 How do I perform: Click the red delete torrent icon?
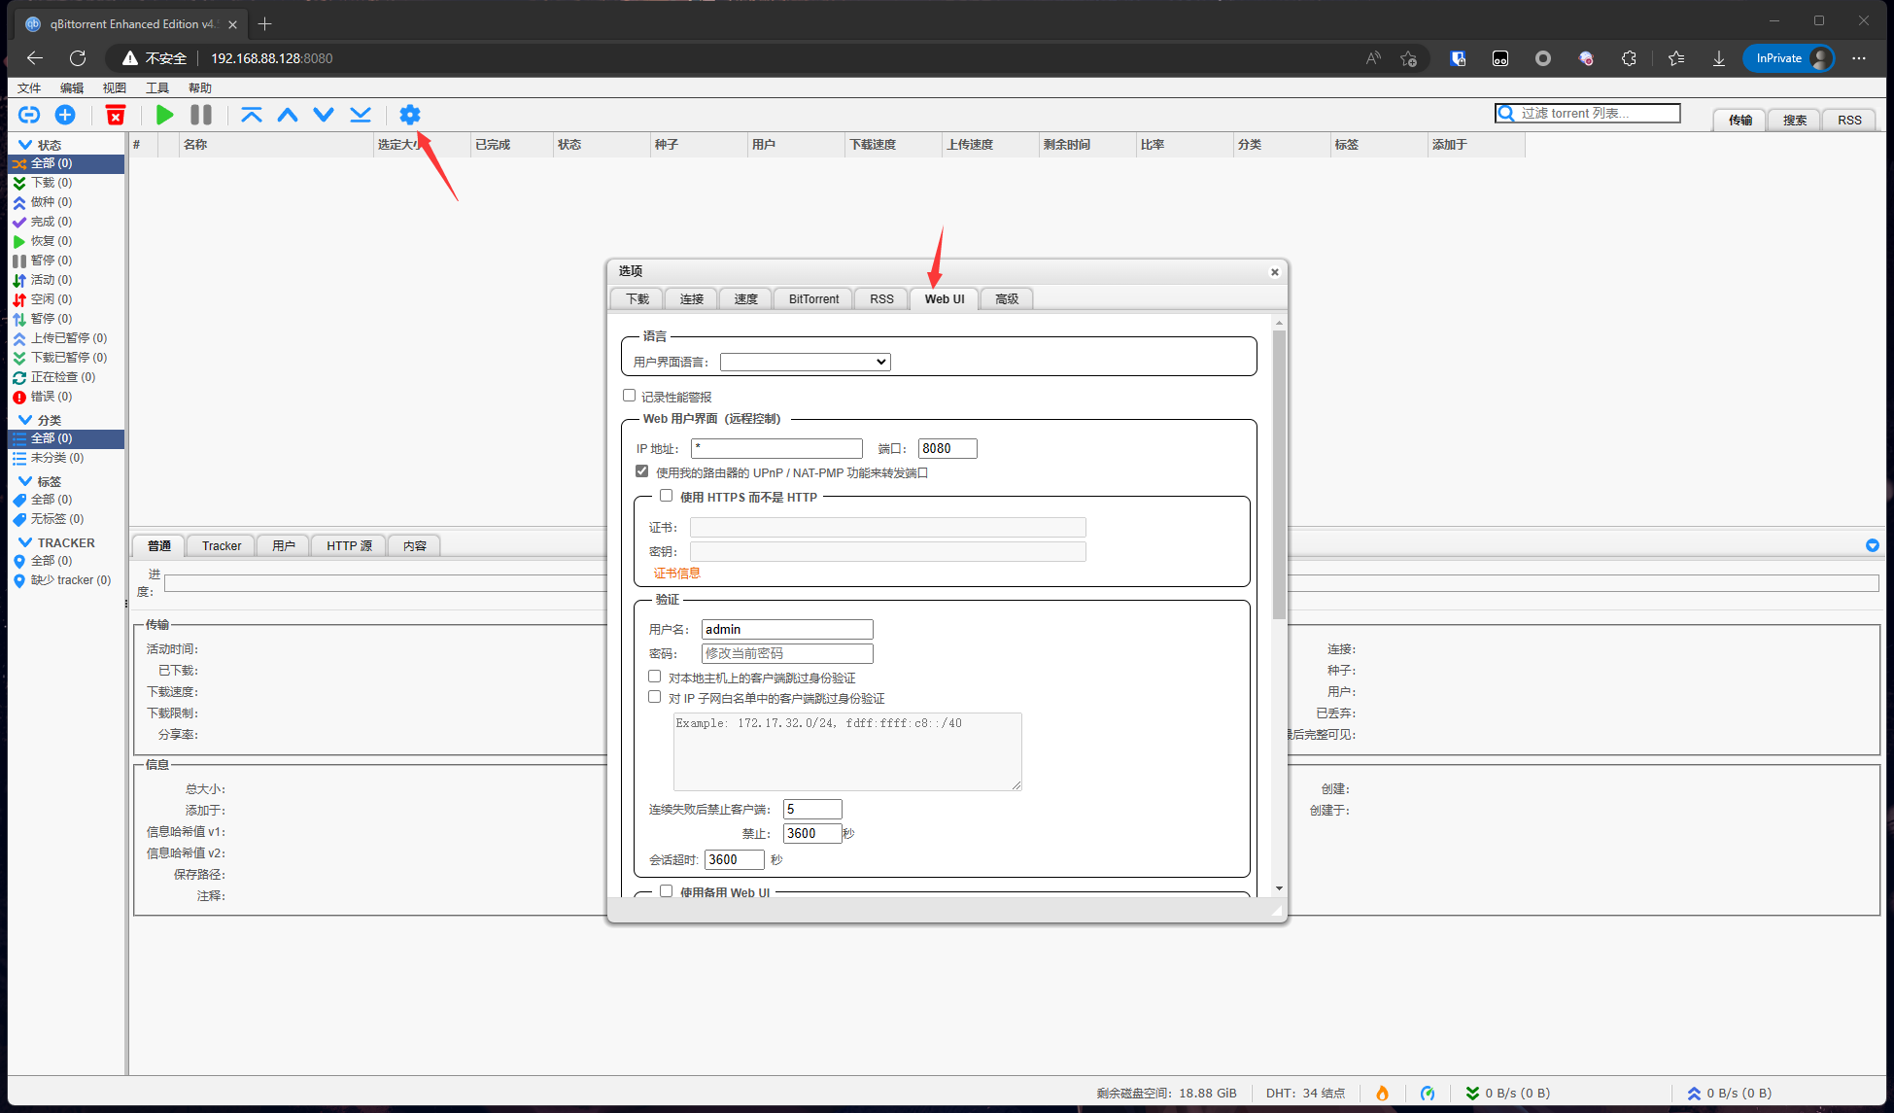click(x=116, y=115)
